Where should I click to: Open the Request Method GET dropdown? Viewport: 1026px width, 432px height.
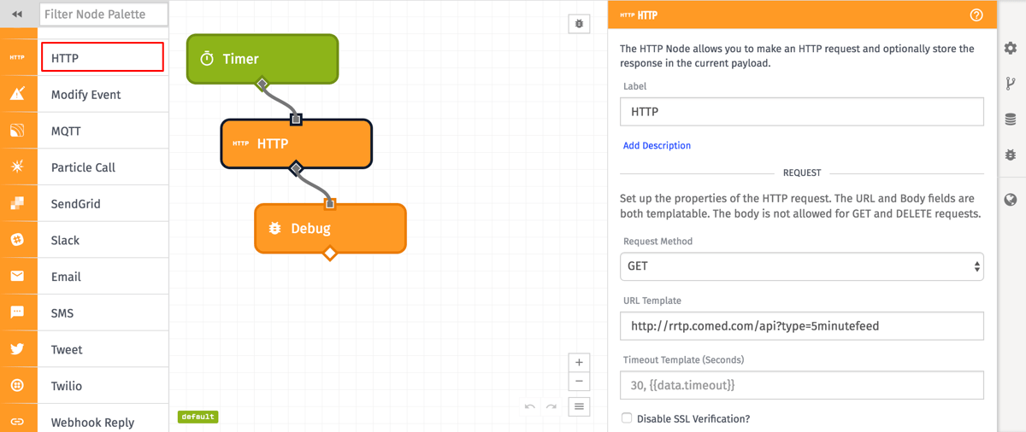(x=802, y=266)
